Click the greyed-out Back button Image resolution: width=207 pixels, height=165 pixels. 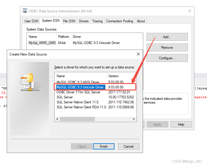(82, 147)
